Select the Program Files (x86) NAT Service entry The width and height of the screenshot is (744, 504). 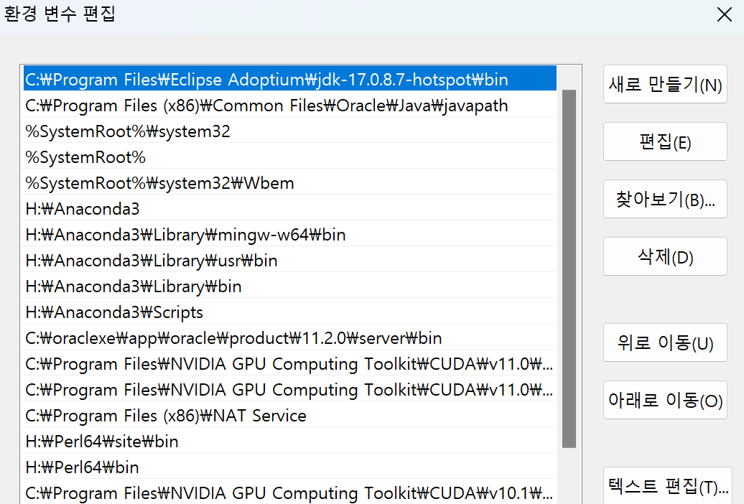point(290,415)
